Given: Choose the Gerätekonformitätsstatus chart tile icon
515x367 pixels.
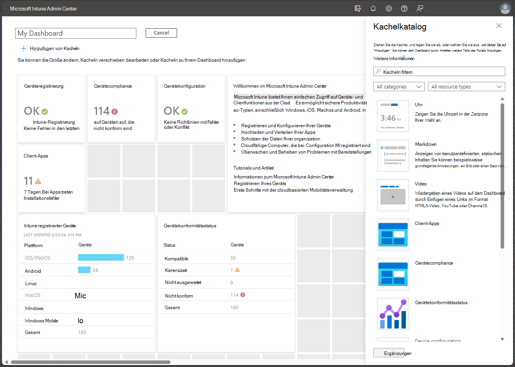Looking at the screenshot, I should point(393,314).
